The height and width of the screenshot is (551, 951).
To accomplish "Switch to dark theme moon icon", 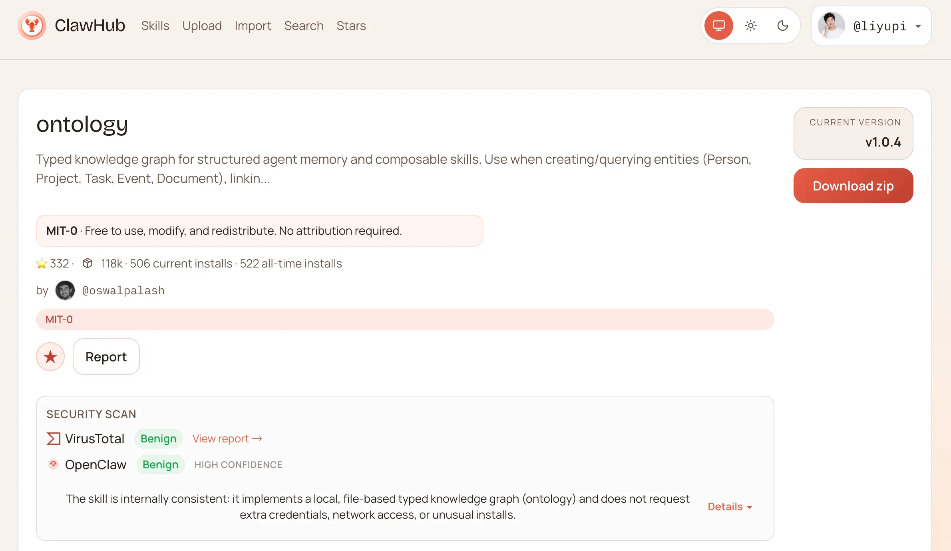I will [x=782, y=26].
